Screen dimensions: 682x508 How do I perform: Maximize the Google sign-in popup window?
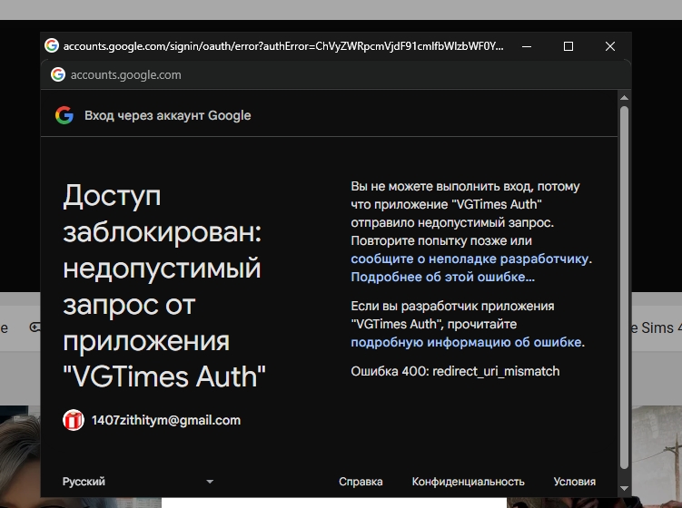(568, 46)
